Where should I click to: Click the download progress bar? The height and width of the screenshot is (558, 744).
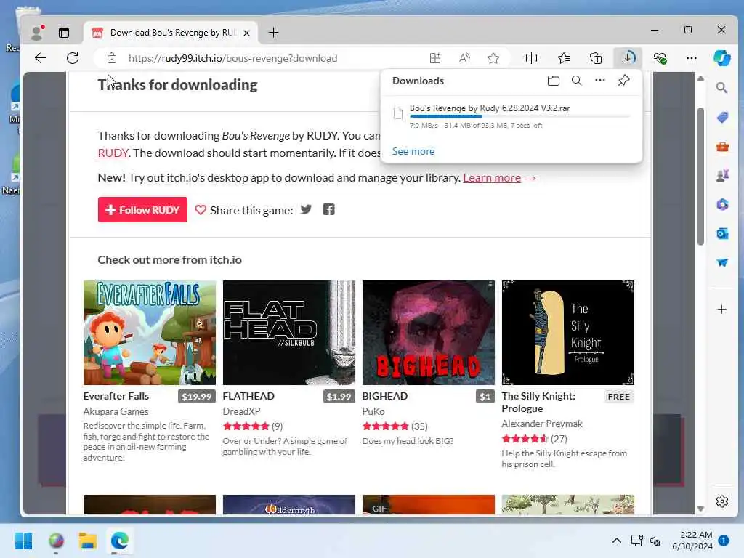(x=519, y=116)
